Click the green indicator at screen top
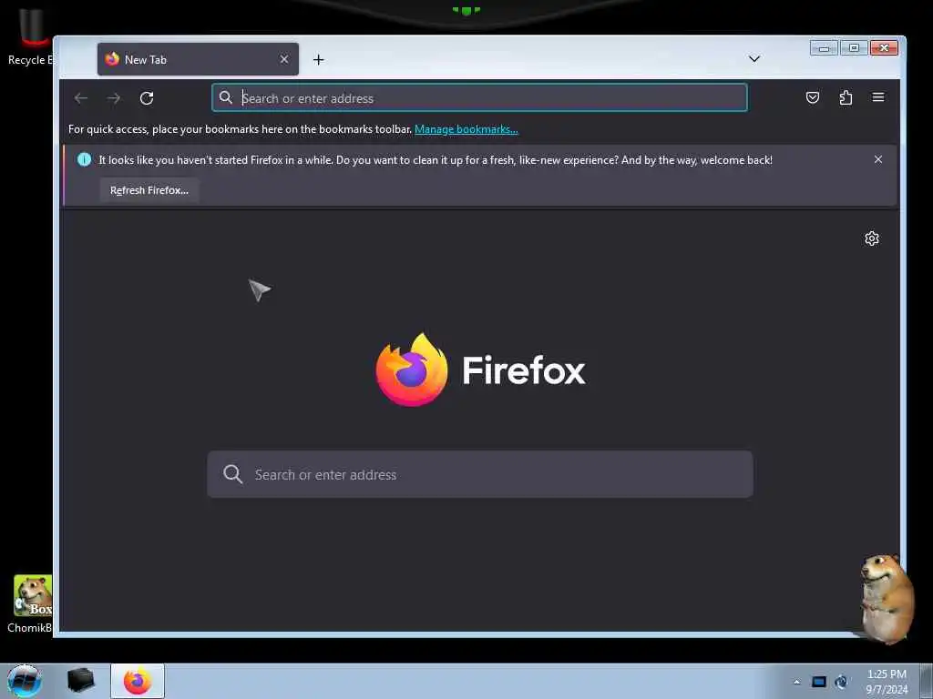 [x=466, y=10]
